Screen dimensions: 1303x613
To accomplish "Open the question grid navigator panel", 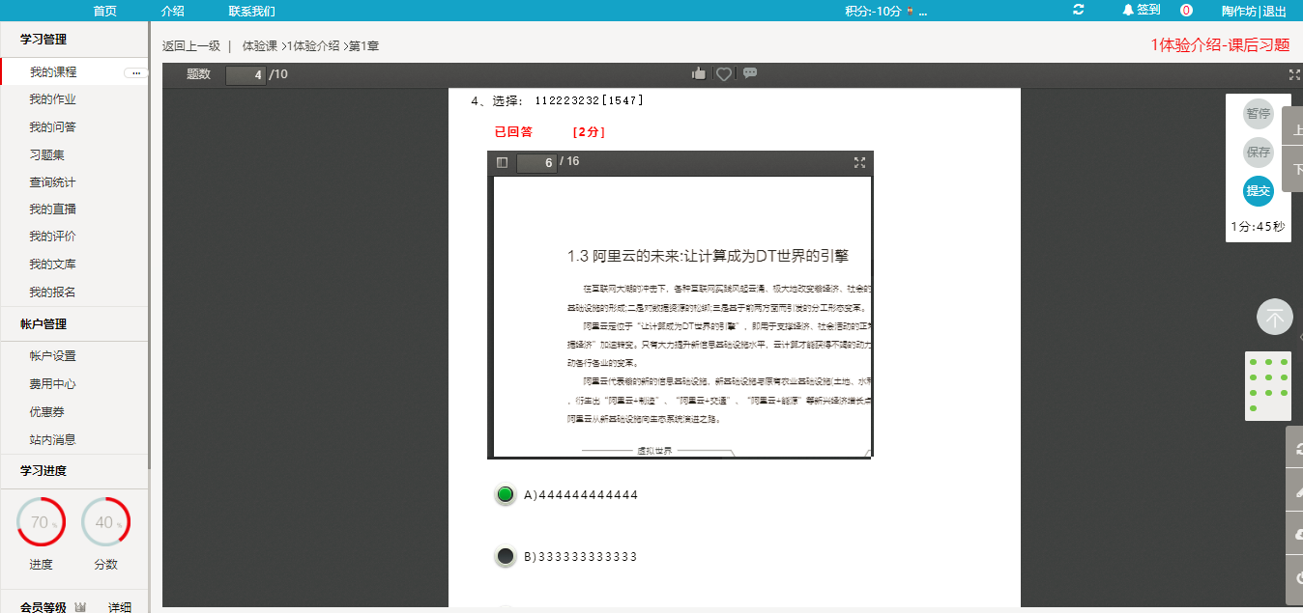I will point(1267,385).
